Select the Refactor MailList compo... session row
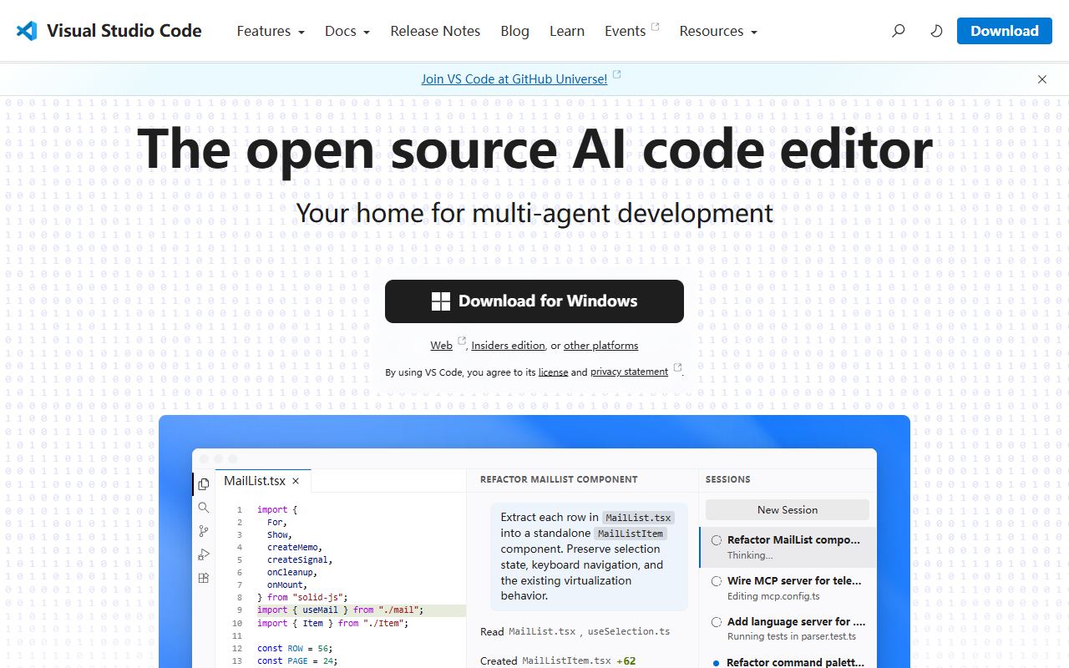1069x668 pixels. [x=788, y=548]
